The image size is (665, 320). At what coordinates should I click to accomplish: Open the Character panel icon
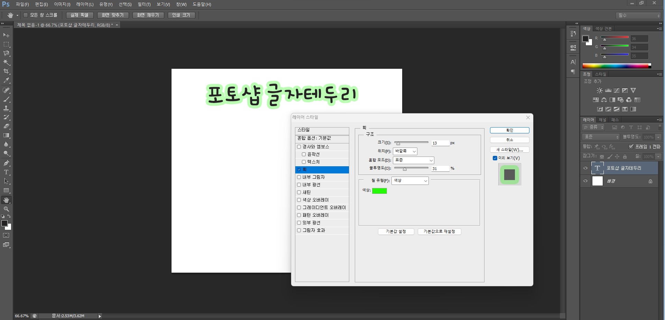[573, 62]
